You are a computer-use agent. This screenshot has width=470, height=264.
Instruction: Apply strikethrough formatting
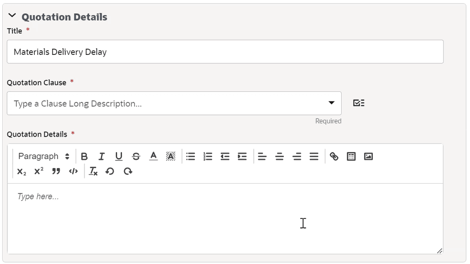(x=136, y=156)
